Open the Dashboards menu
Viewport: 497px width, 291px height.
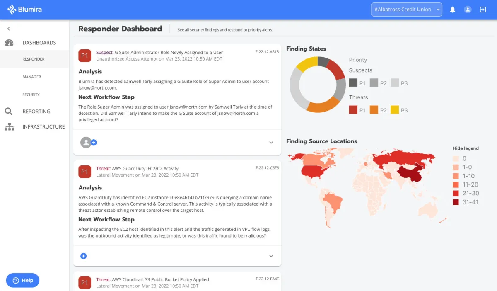click(x=39, y=43)
